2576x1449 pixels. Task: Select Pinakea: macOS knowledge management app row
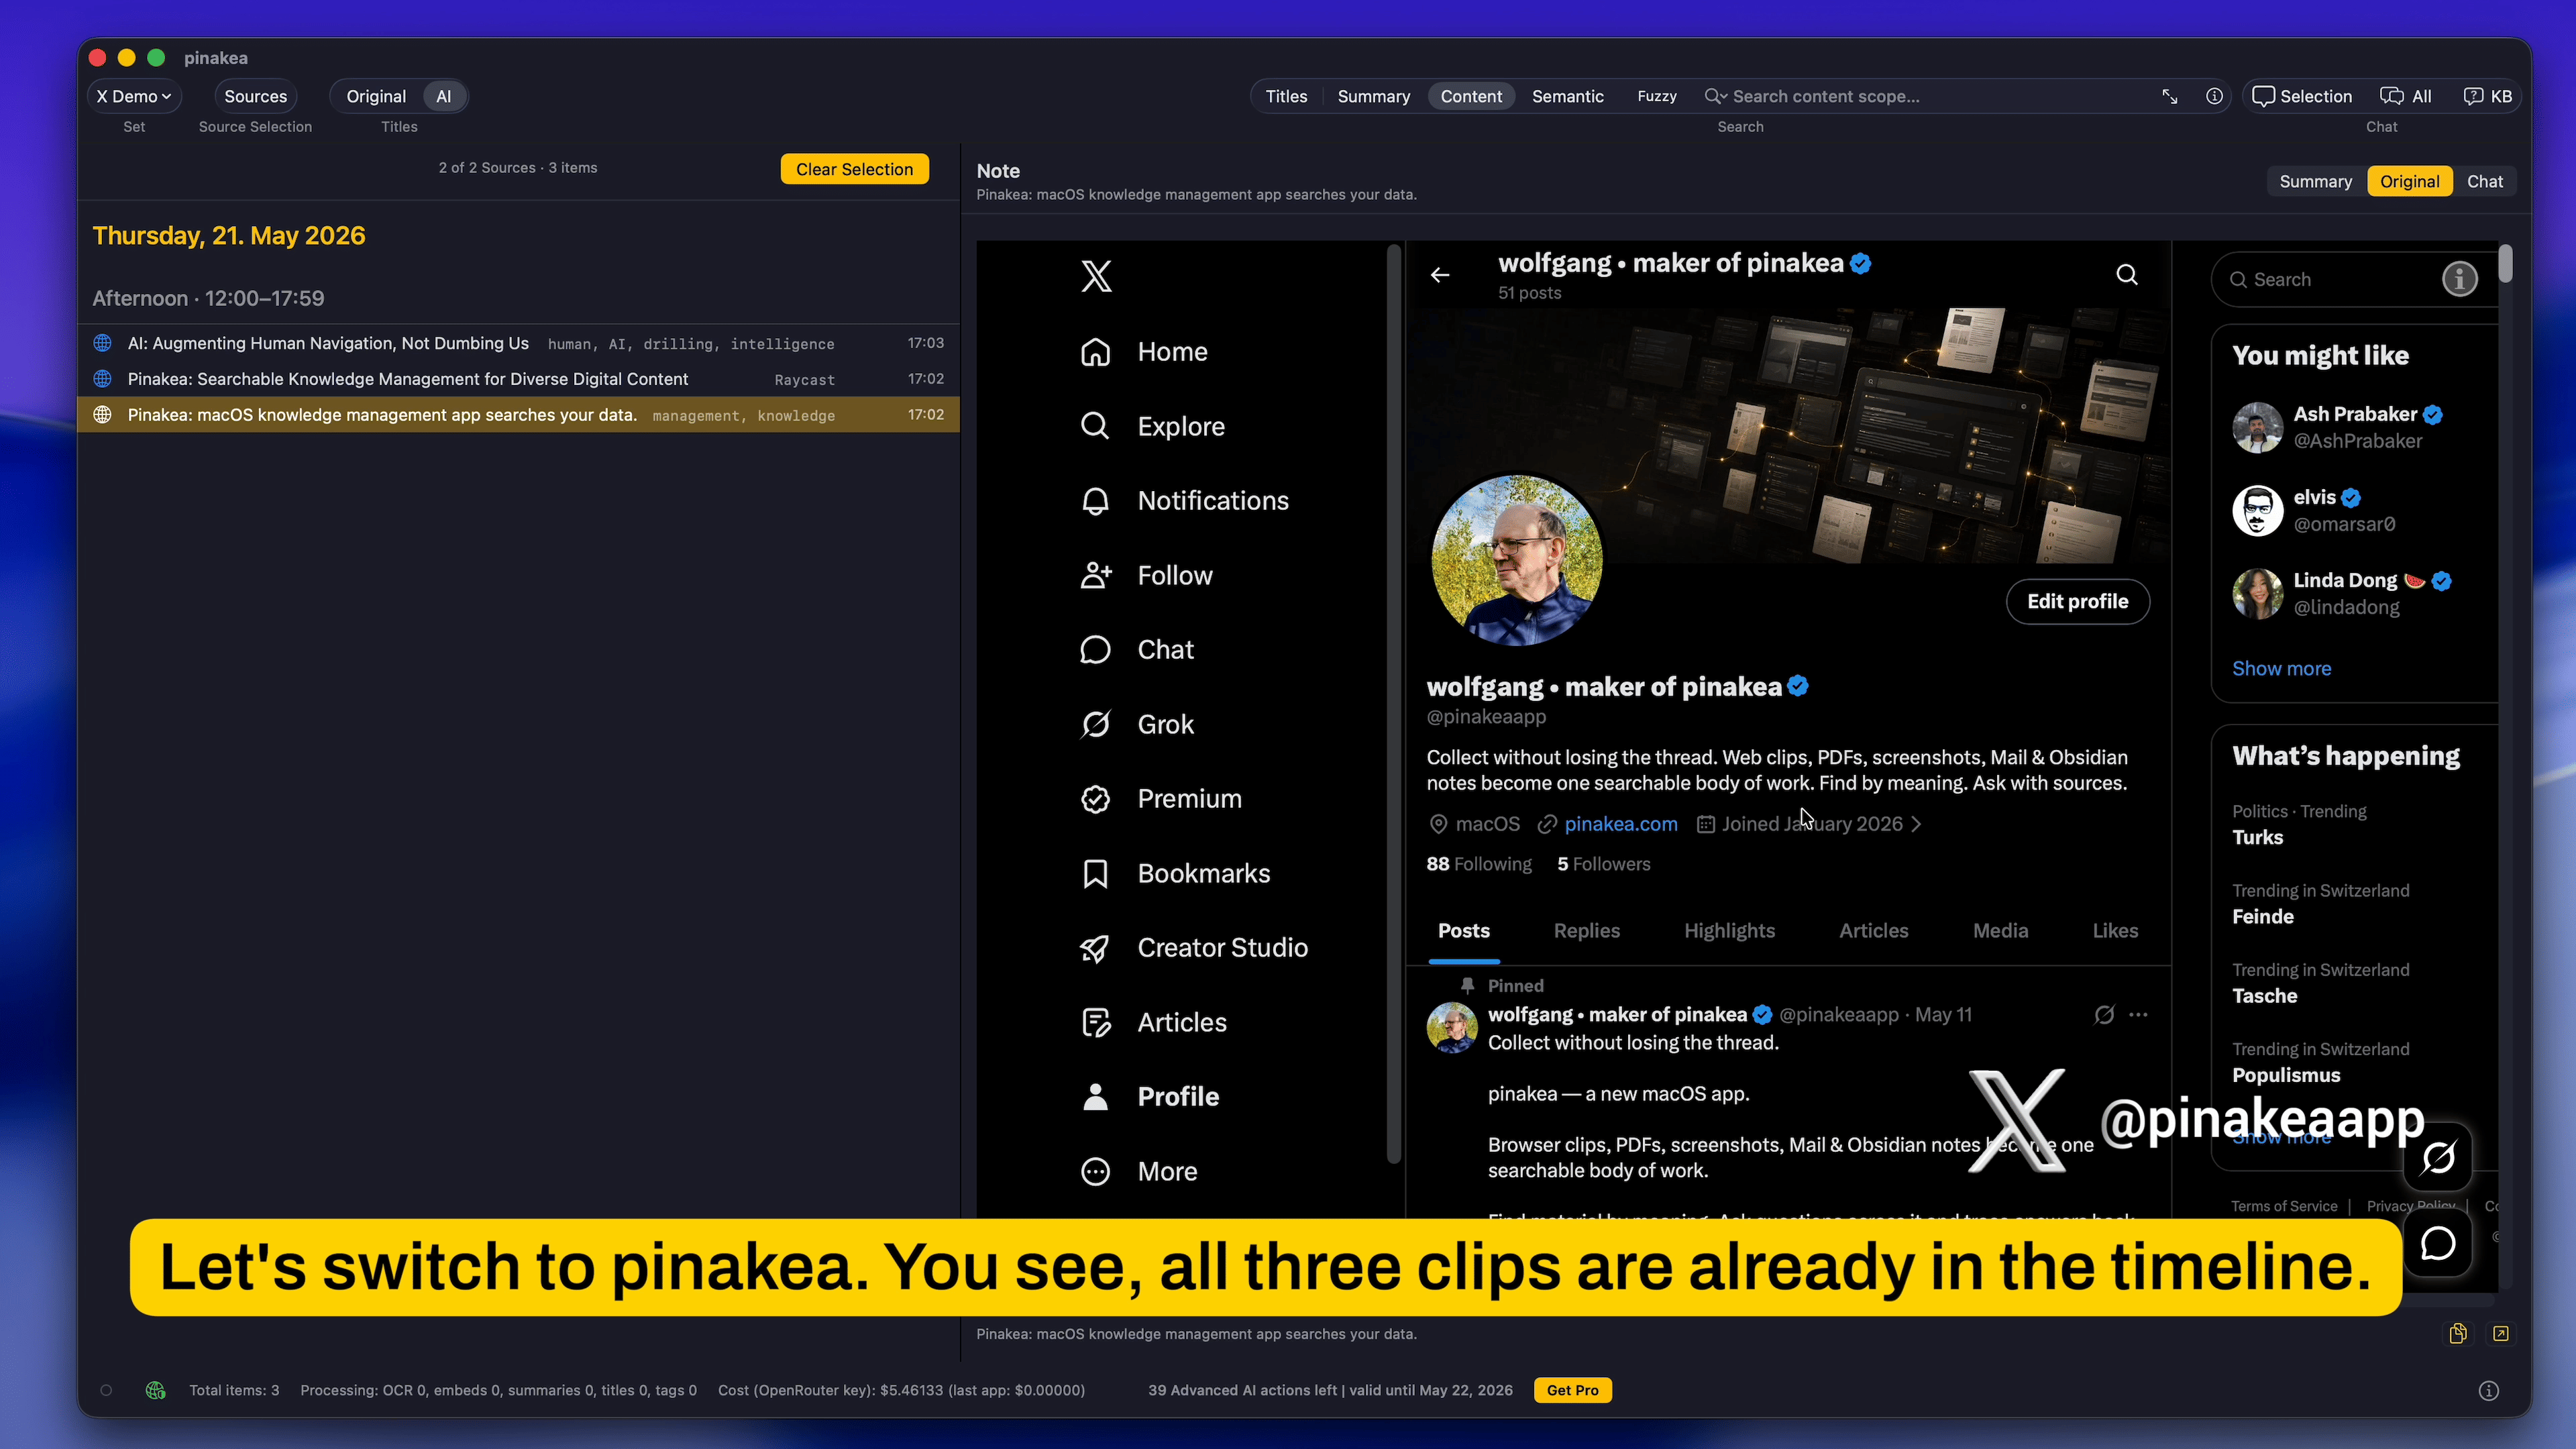[518, 415]
